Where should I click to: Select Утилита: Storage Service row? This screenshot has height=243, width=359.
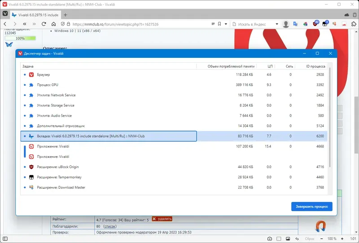[174, 105]
